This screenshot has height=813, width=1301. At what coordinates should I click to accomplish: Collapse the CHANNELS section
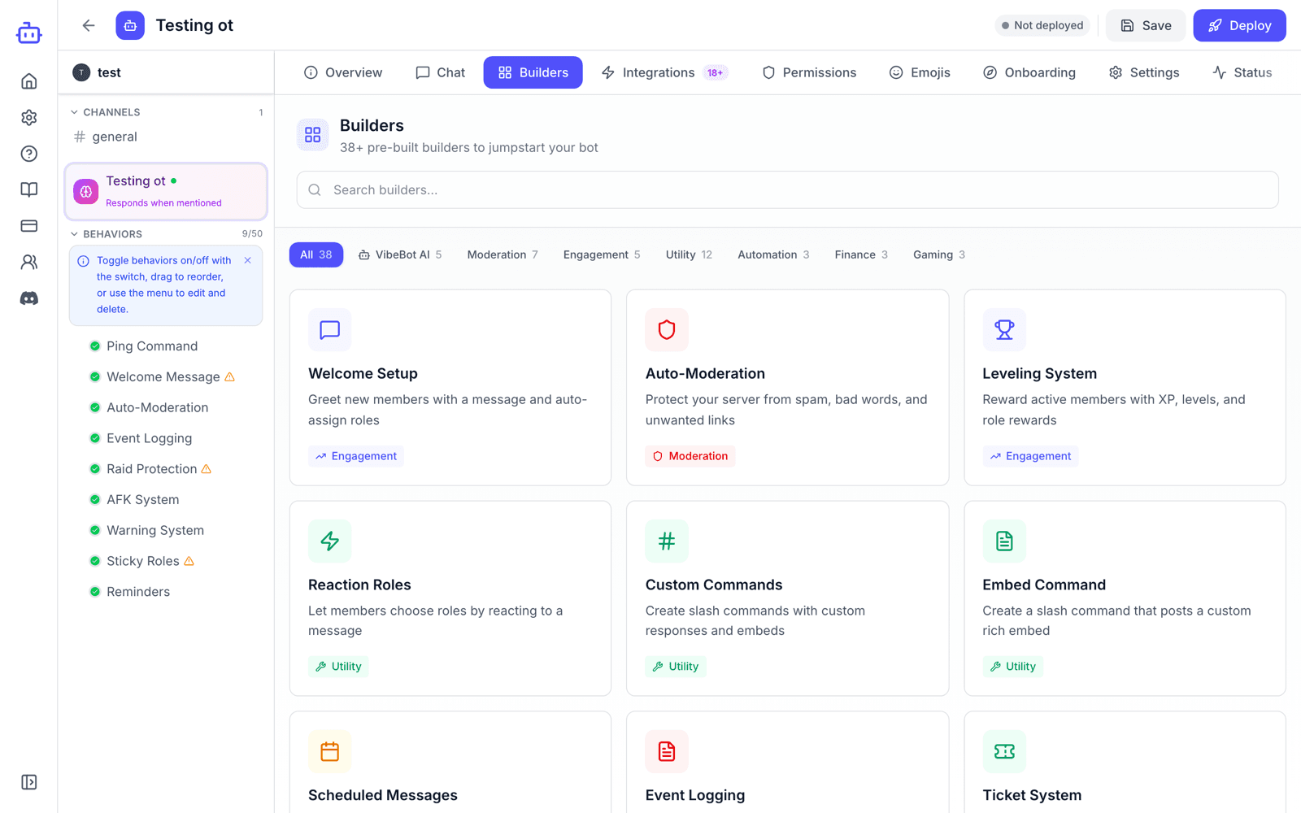105,112
